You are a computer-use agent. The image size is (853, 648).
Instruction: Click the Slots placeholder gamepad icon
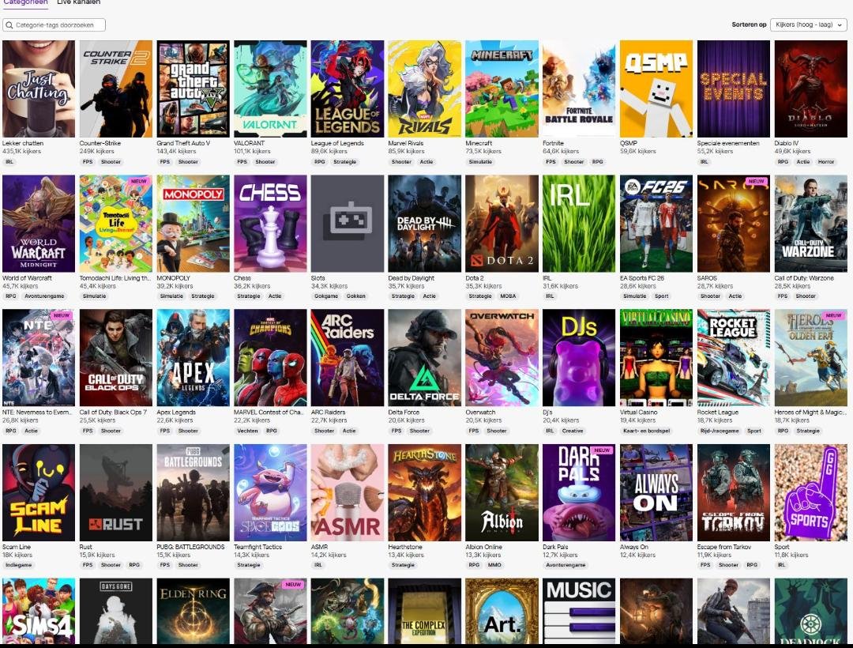[348, 221]
